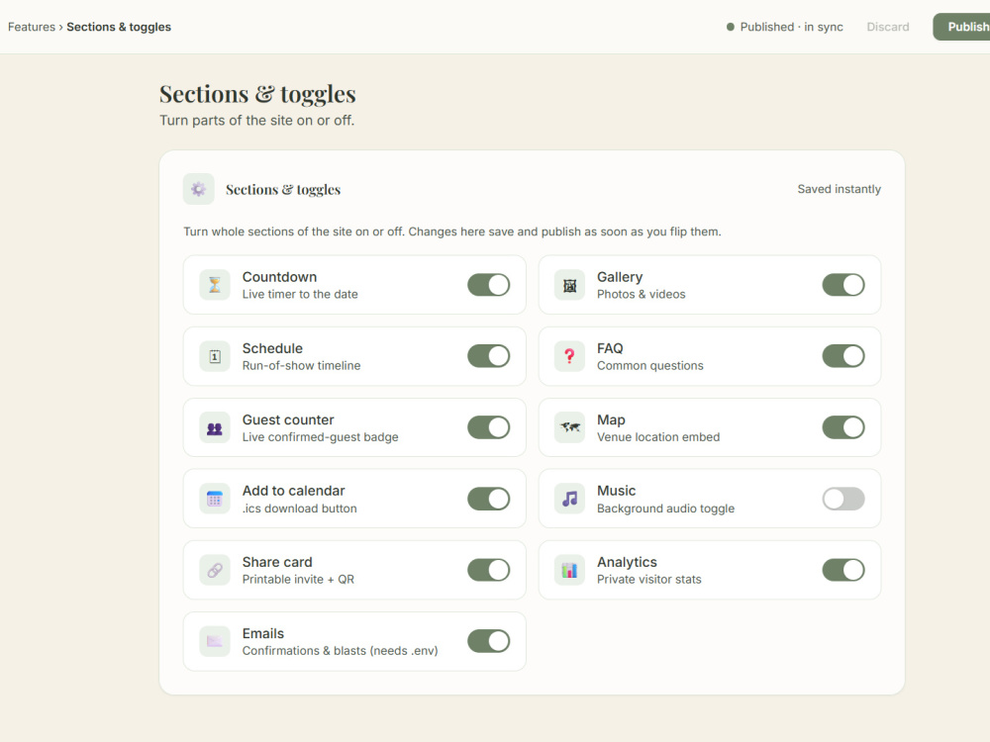Disable the Map embed toggle
990x742 pixels.
843,427
